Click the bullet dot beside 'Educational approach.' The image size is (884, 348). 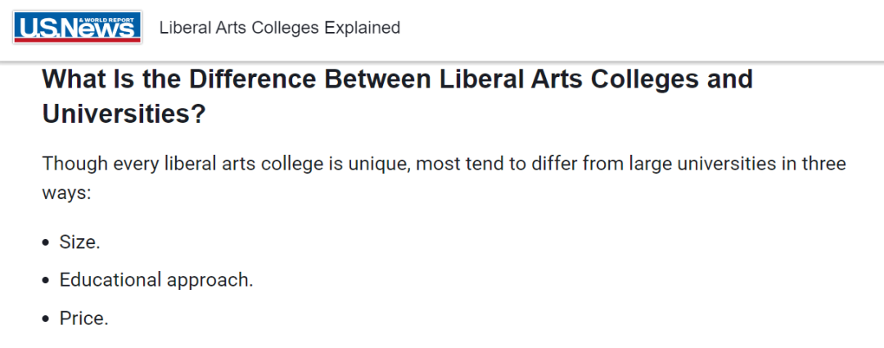[46, 280]
